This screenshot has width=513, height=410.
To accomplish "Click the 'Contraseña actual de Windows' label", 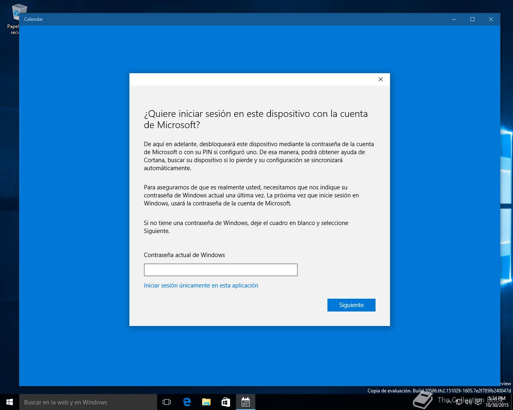I will [184, 255].
